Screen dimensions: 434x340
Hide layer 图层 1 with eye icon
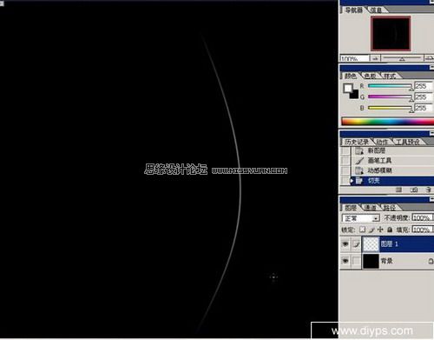[345, 244]
